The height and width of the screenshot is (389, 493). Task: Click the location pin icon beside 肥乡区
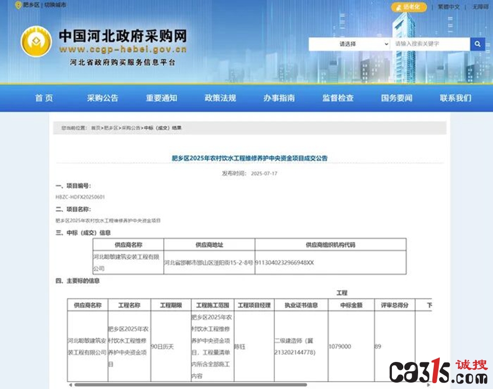(19, 5)
